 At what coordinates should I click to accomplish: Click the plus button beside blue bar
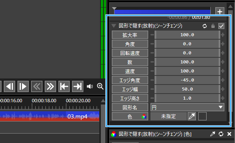point(220,11)
